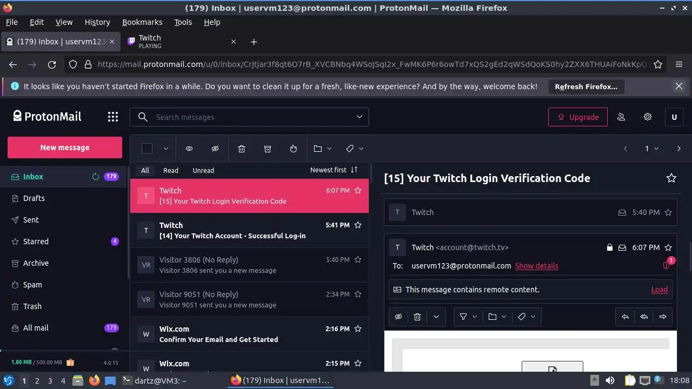Refresh inbox spinner icon in sidebar
The width and height of the screenshot is (692, 389).
pos(96,177)
